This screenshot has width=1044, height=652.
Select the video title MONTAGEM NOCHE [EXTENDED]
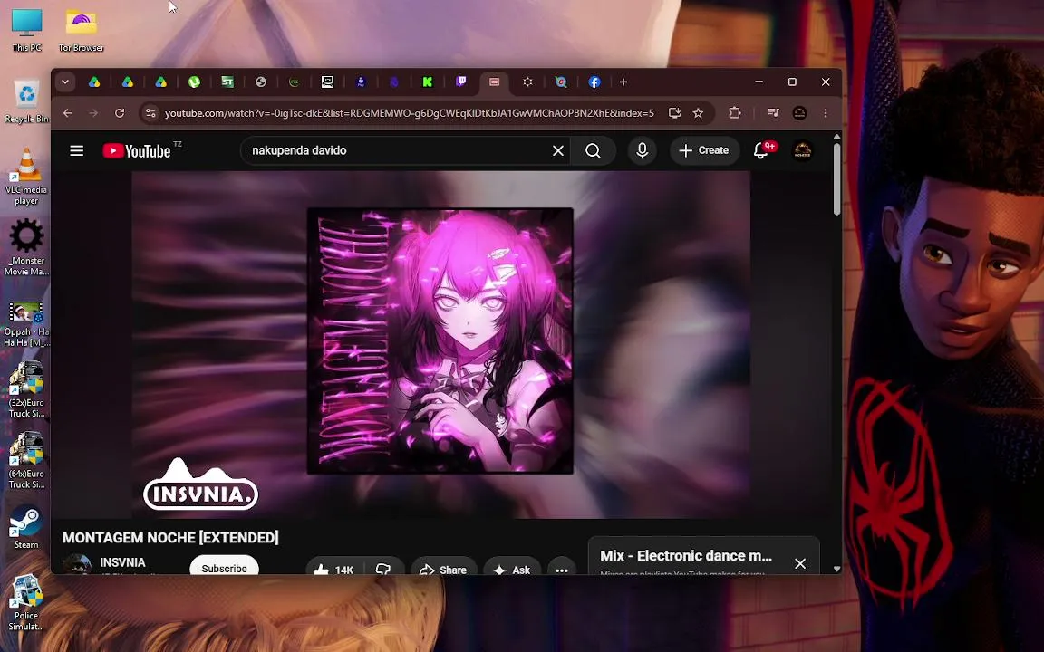coord(170,538)
